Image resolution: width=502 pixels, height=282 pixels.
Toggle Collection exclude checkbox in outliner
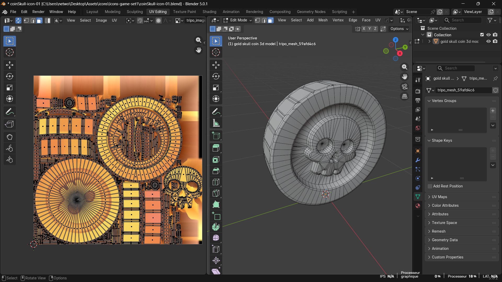pos(482,35)
